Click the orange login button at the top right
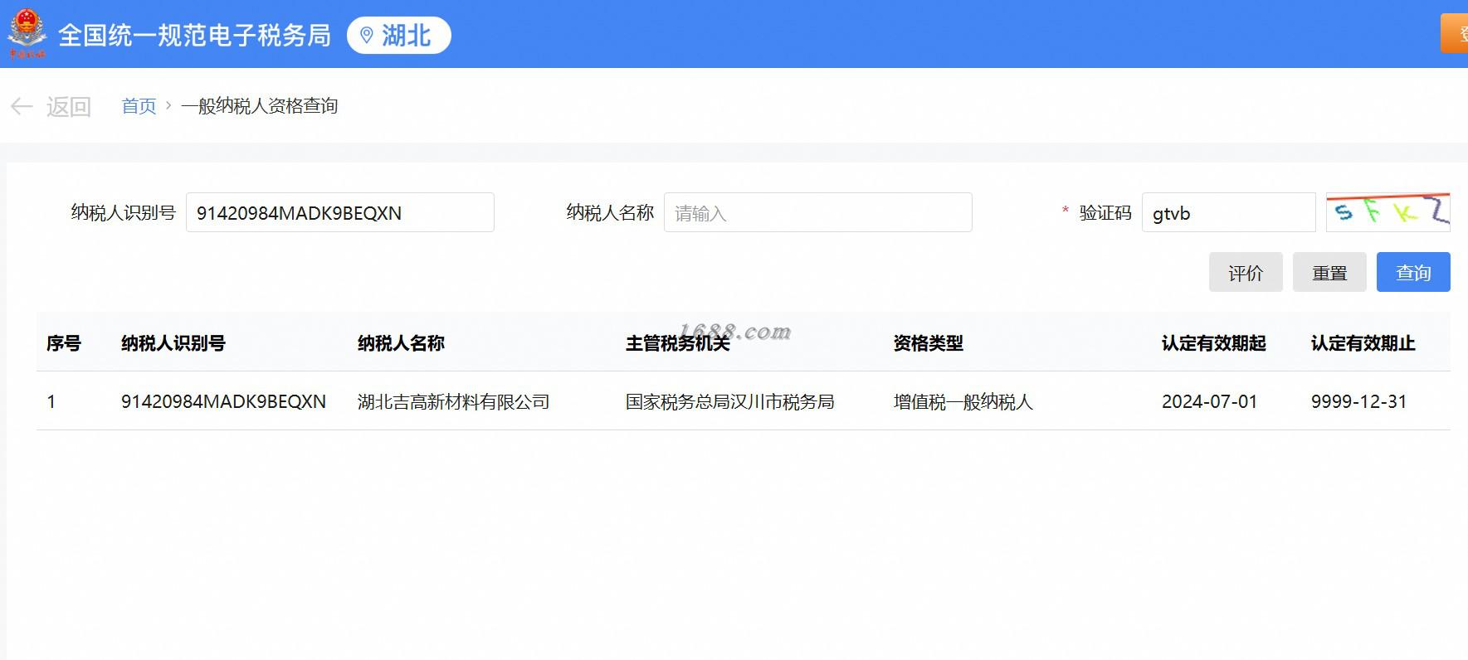Screen dimensions: 1468x660 coord(1454,33)
